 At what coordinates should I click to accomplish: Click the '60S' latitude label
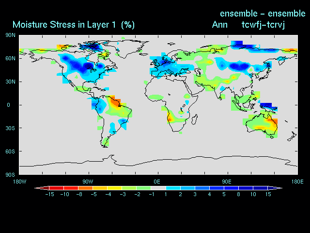(x=10, y=151)
